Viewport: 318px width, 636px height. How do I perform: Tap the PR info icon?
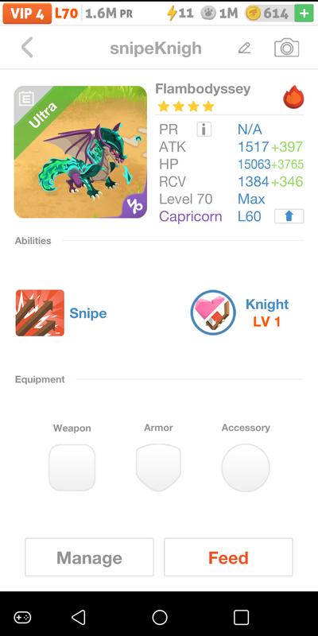(204, 130)
